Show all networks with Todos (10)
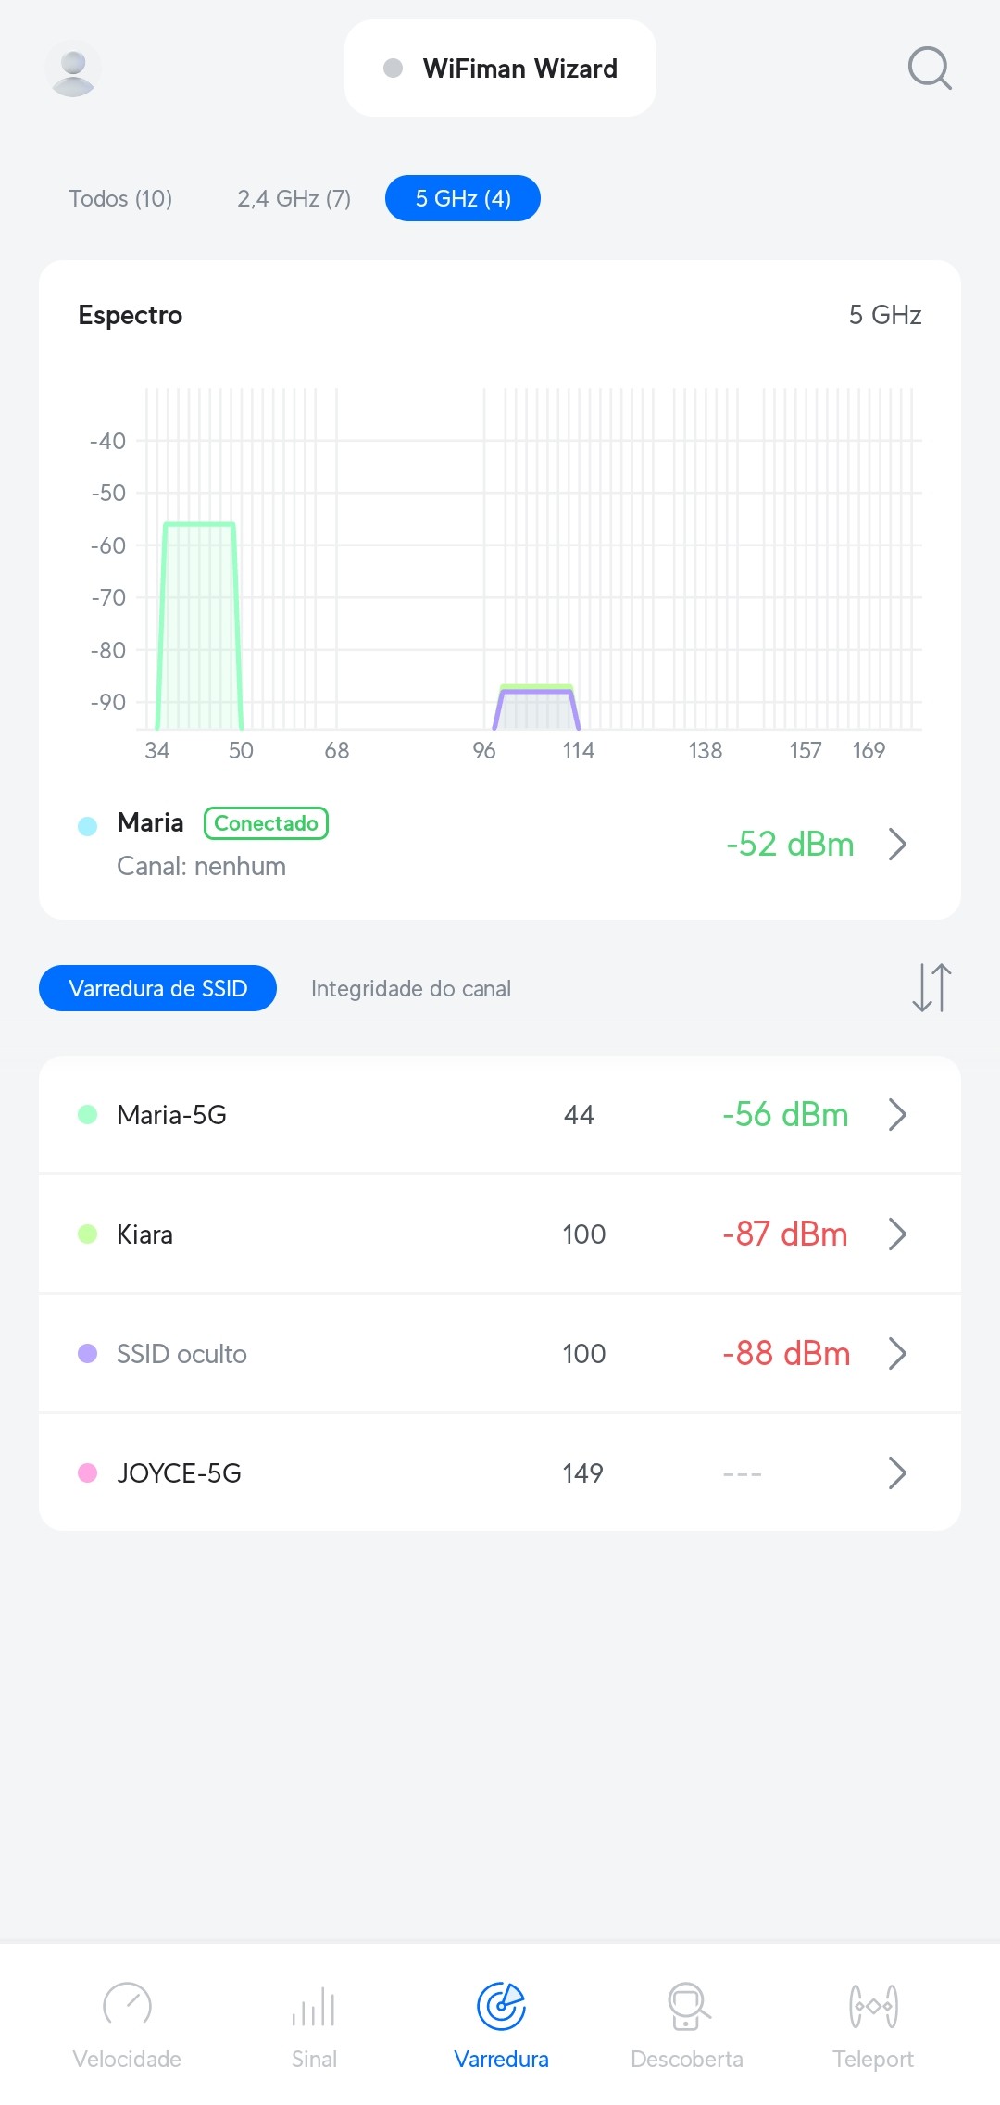This screenshot has width=1000, height=2105. pos(120,198)
